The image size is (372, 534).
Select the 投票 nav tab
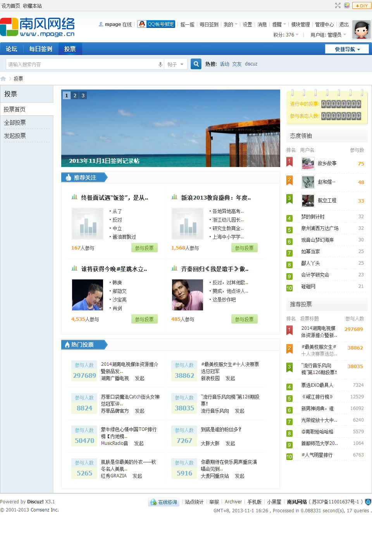70,49
